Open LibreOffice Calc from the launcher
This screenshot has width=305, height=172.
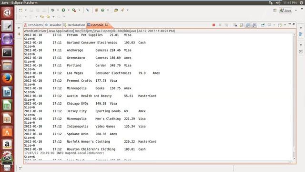(x=7, y=105)
